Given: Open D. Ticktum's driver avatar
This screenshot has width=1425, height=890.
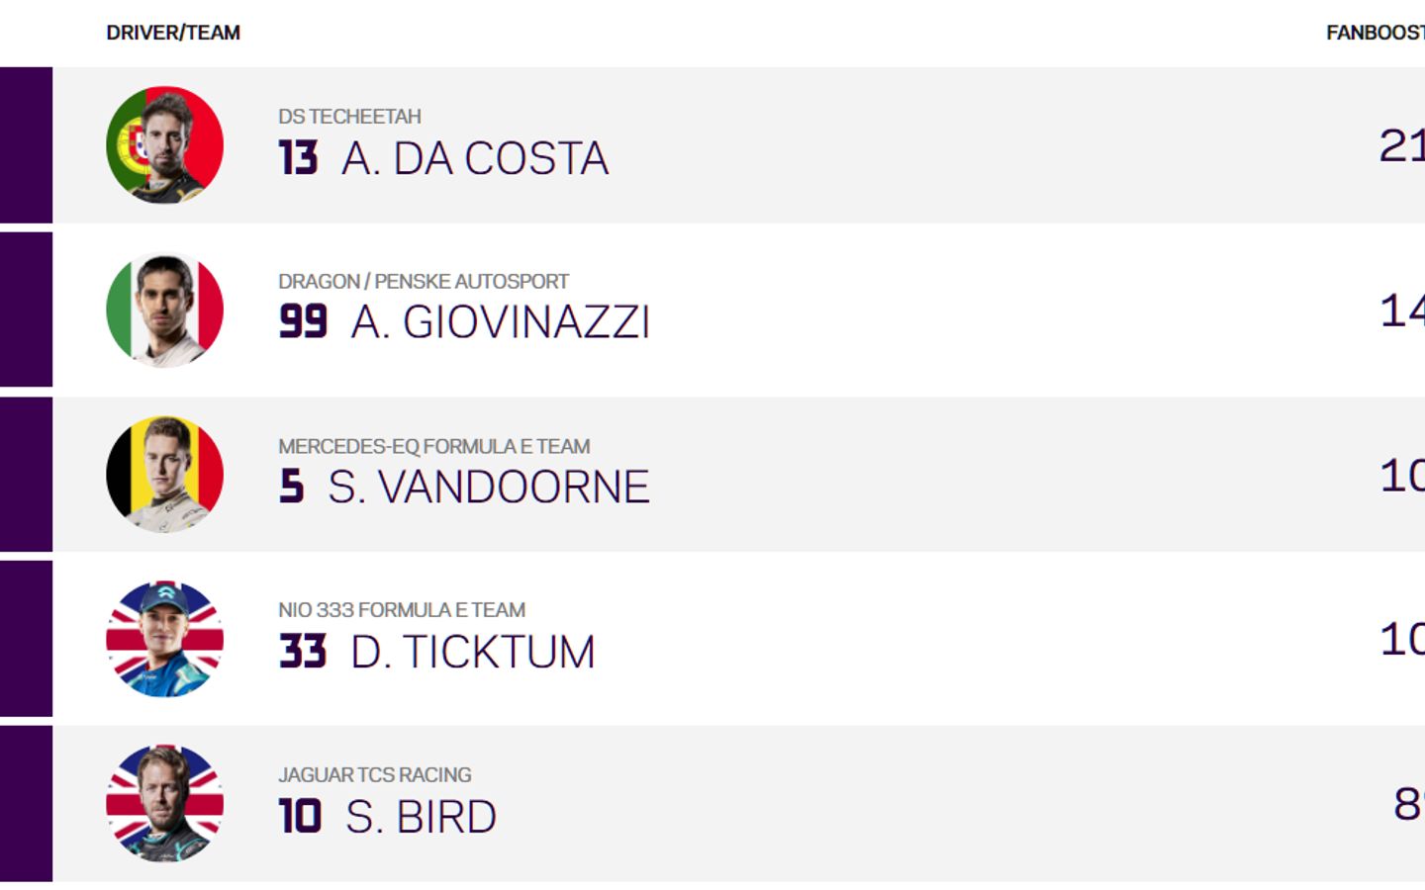Looking at the screenshot, I should click(x=164, y=639).
